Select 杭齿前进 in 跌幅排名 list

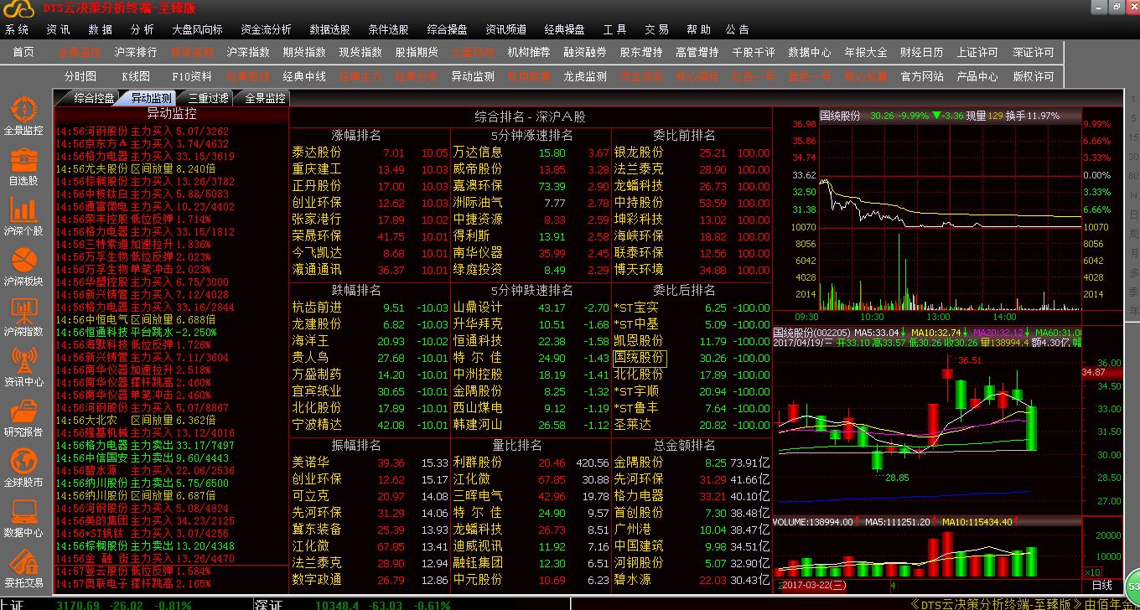tap(317, 308)
